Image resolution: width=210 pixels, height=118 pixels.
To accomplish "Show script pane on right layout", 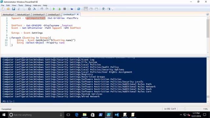I will click(x=91, y=9).
